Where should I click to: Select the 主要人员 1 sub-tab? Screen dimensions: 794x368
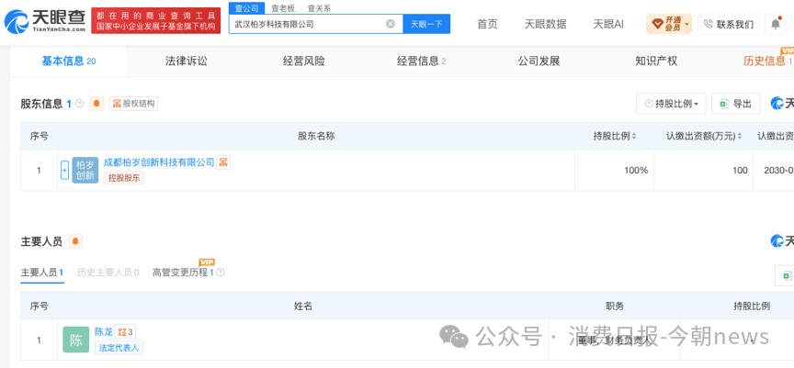pyautogui.click(x=42, y=273)
